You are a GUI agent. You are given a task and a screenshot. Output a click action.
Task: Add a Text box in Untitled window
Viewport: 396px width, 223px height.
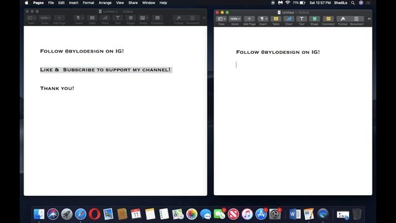click(301, 19)
